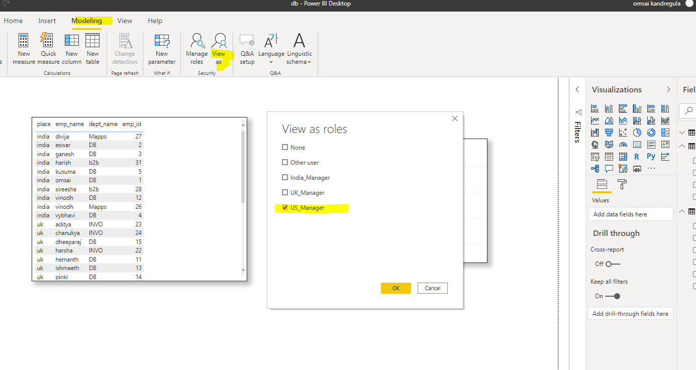Click the Quick measure ribbon button
696x370 pixels.
point(48,49)
